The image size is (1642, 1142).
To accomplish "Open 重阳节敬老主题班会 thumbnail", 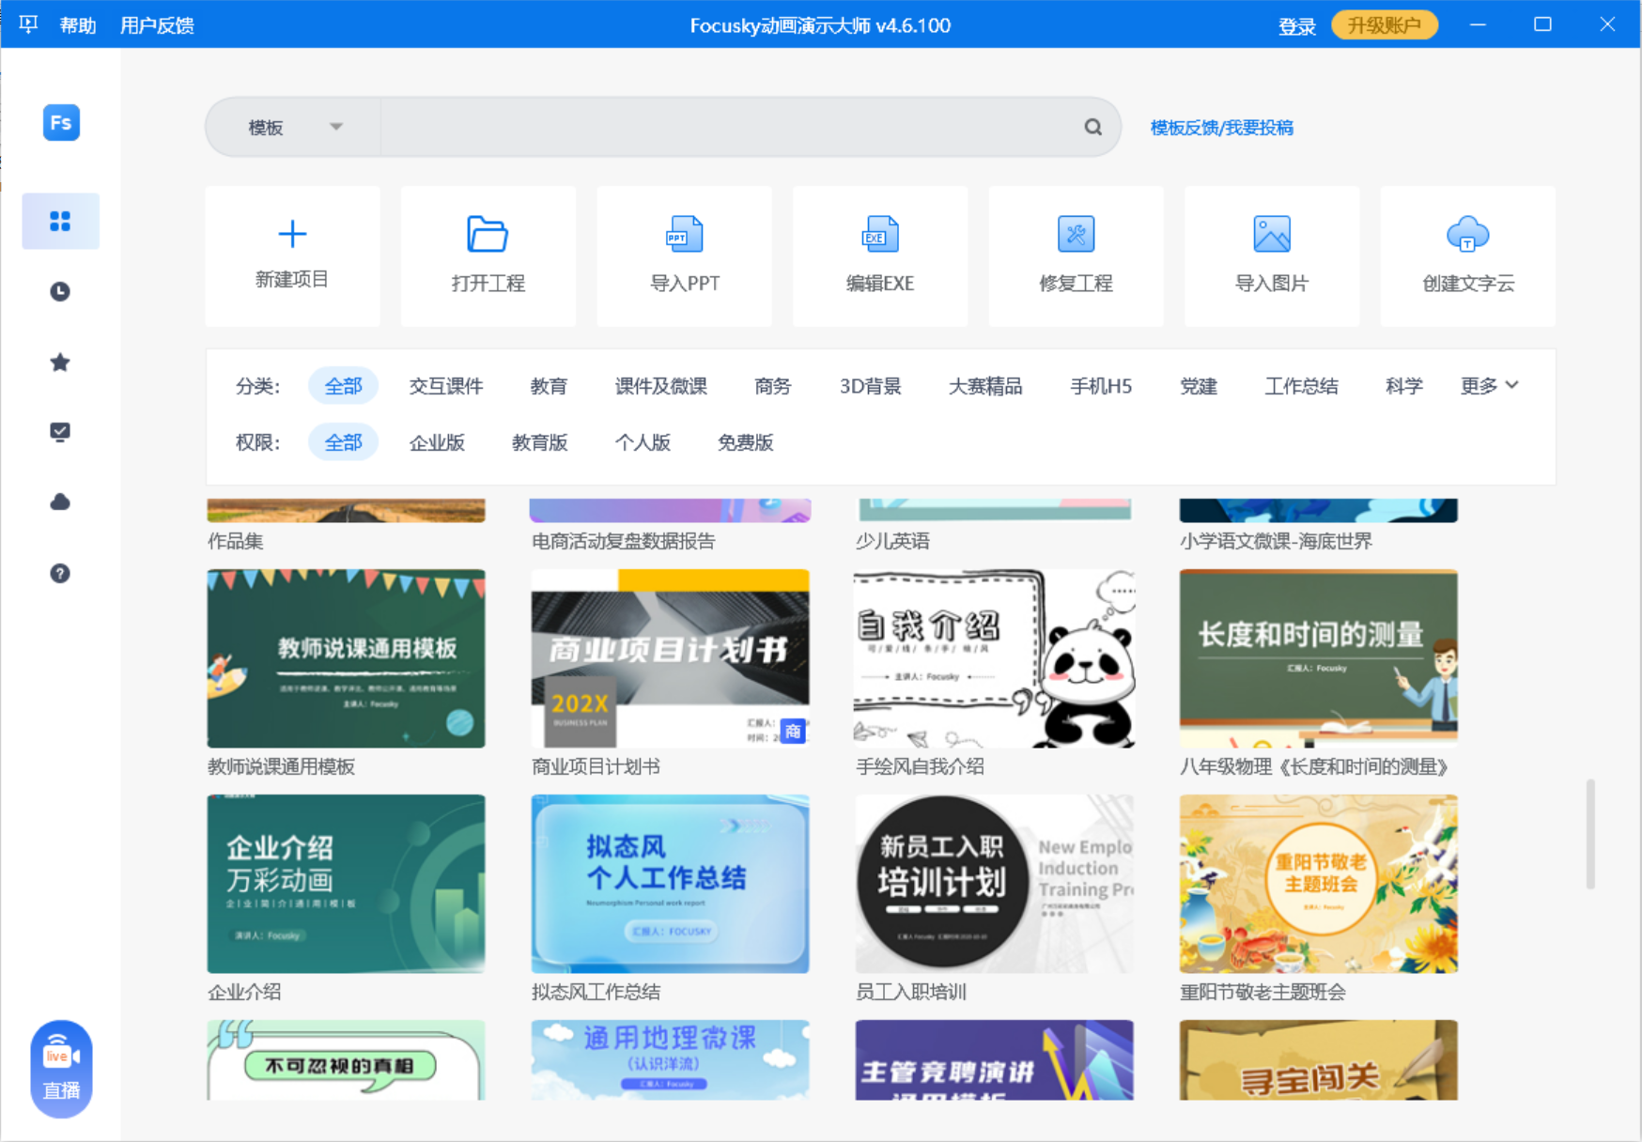I will click(1319, 884).
